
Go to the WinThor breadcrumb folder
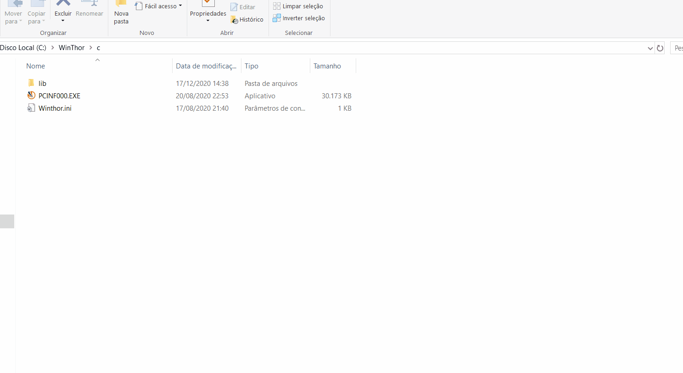(72, 48)
